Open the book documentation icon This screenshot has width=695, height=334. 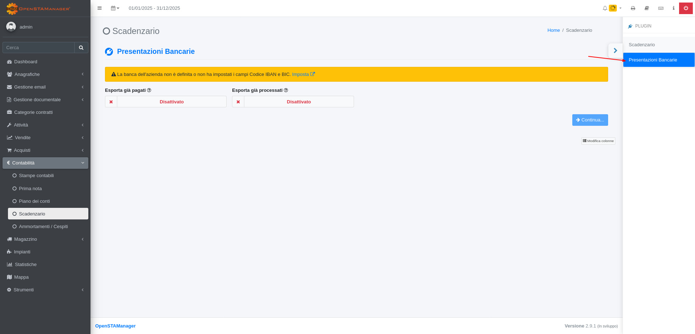[647, 8]
